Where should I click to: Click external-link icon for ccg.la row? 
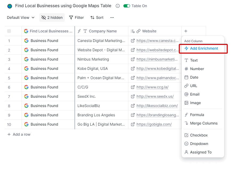pyautogui.click(x=133, y=87)
